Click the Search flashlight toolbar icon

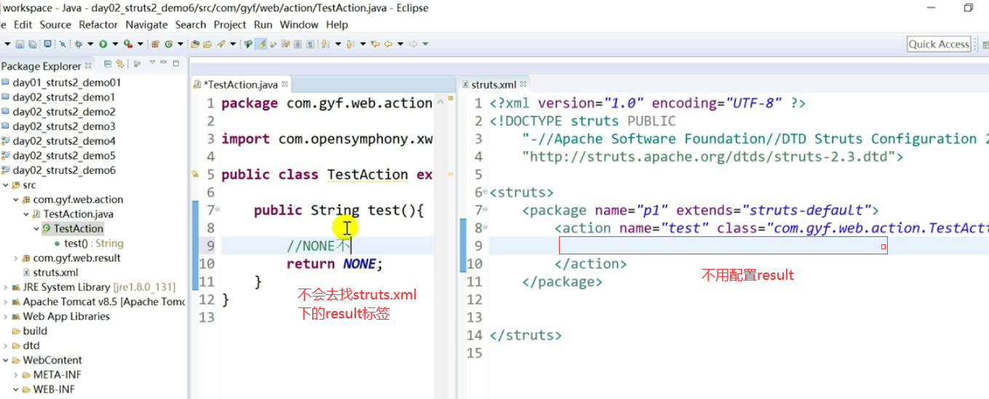tap(221, 44)
